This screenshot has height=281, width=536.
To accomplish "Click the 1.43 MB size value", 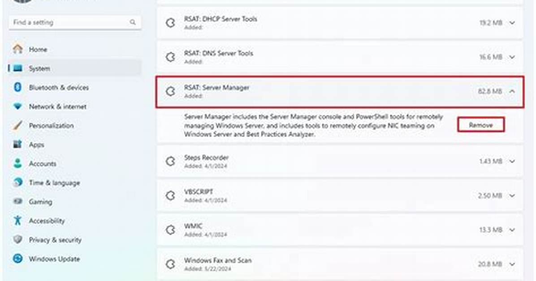I will click(x=491, y=161).
